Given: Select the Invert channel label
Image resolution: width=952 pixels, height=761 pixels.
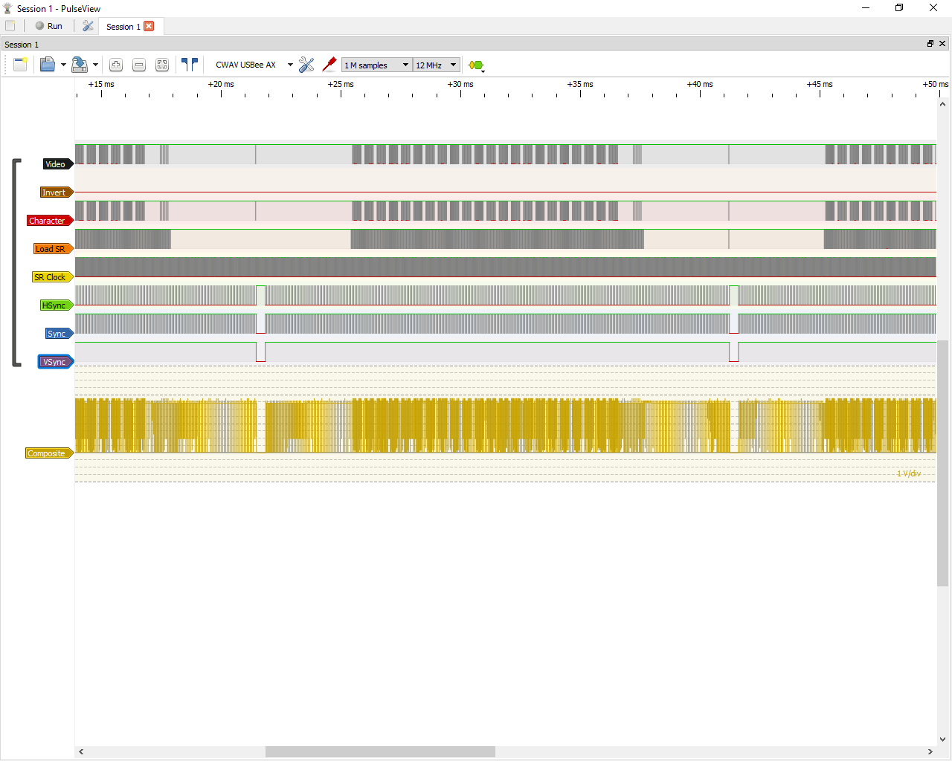Looking at the screenshot, I should pyautogui.click(x=56, y=192).
